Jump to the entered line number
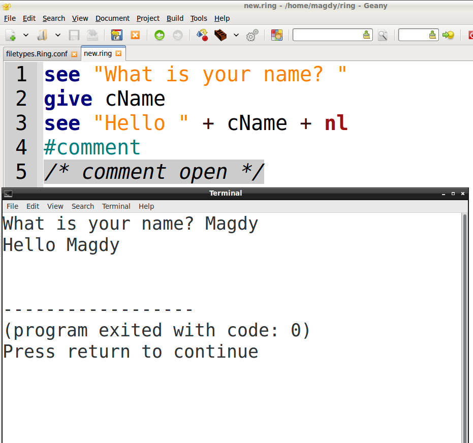 tap(447, 35)
